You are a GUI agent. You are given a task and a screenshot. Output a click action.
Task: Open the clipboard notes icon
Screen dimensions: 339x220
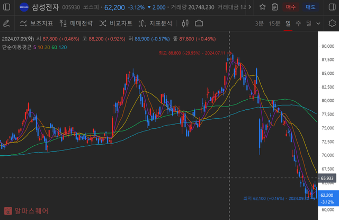(274, 7)
